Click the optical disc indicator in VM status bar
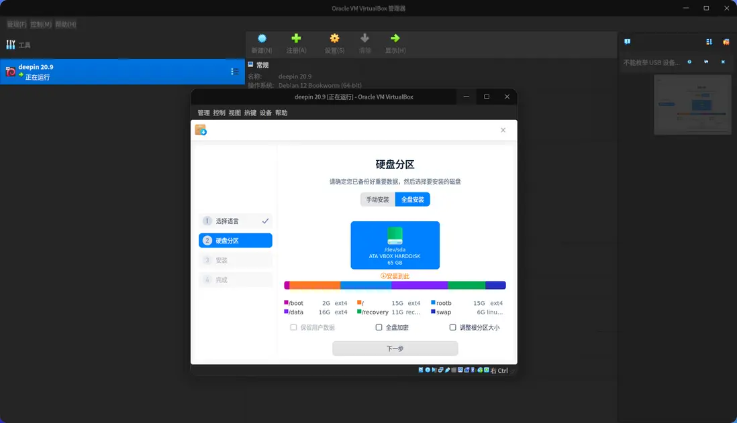This screenshot has height=423, width=737. click(x=428, y=370)
